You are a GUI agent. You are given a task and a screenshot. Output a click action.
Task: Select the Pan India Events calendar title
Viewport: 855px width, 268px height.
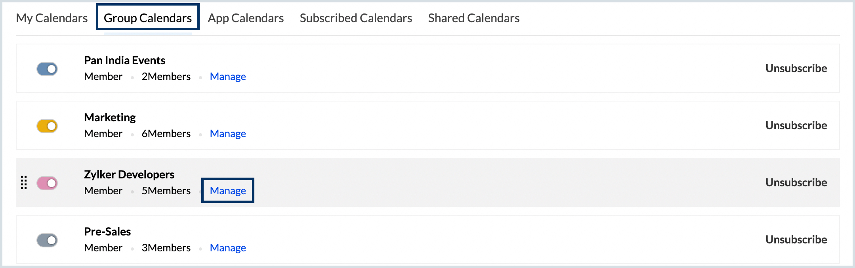click(124, 60)
